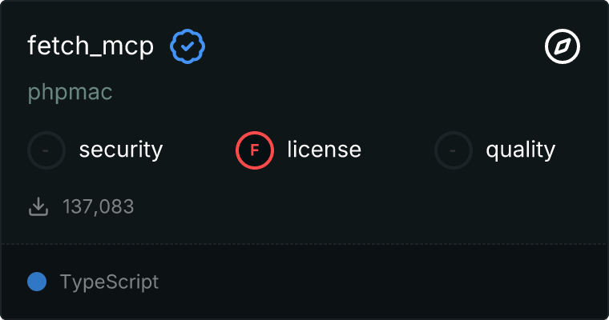Screen dimensions: 609x320
Task: Open the phpmac author link
Action: coord(70,92)
